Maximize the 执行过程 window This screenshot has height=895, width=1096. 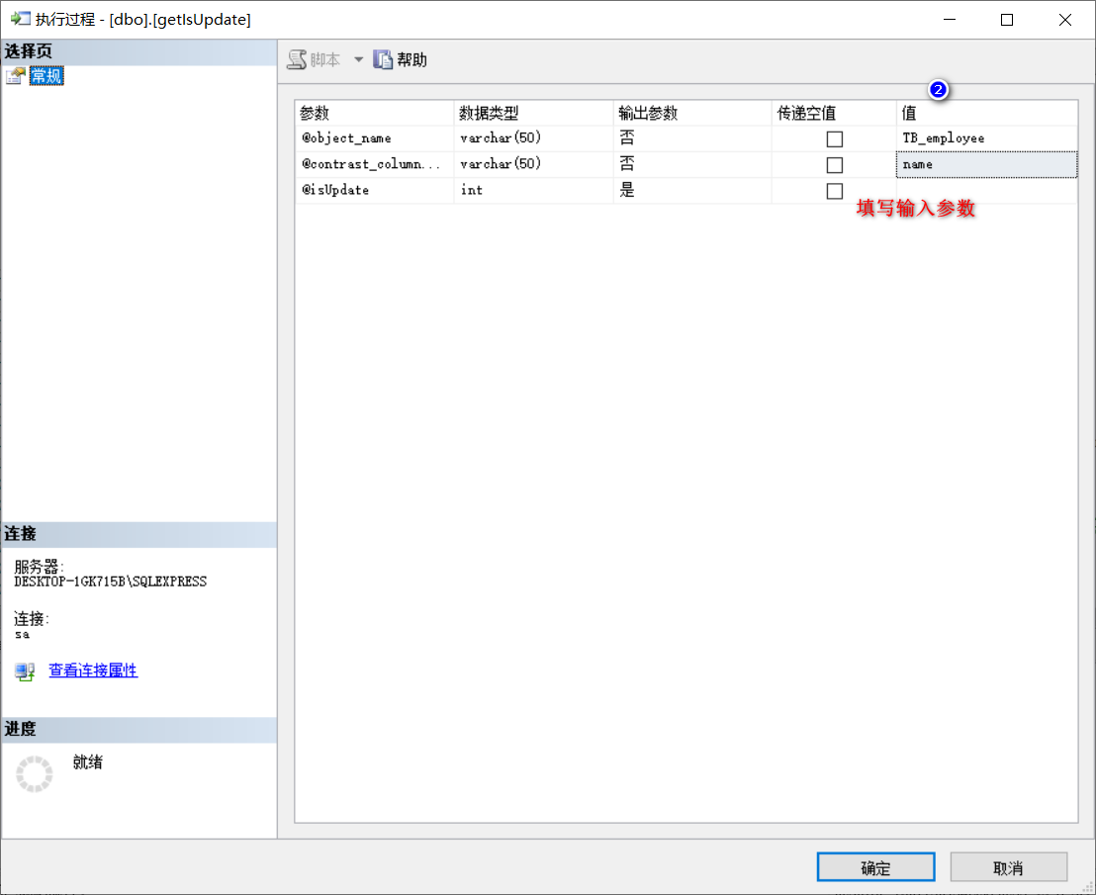click(1007, 20)
